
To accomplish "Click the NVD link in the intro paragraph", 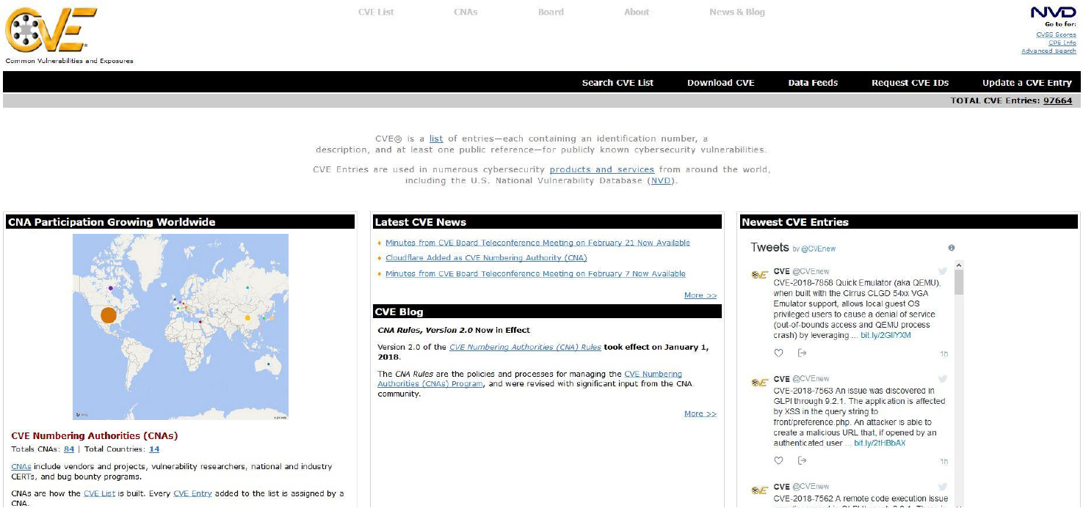I will click(660, 180).
